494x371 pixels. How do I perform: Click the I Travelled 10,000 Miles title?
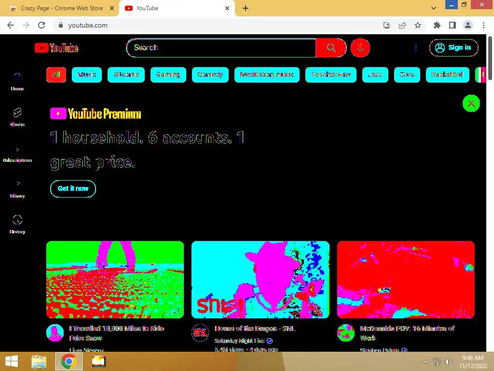[117, 333]
